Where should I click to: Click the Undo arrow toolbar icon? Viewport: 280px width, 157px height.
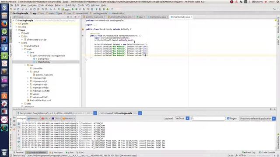point(23,9)
